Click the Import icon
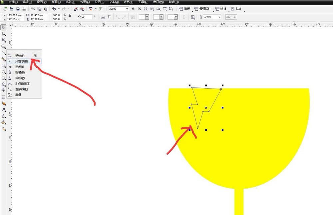 (x=76, y=9)
